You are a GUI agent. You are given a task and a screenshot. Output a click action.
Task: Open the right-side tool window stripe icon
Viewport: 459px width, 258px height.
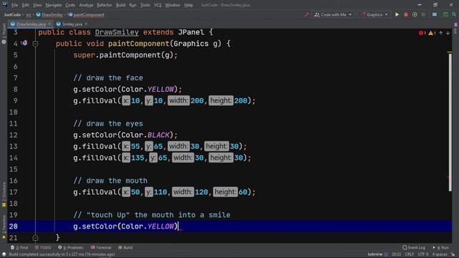[x=456, y=29]
